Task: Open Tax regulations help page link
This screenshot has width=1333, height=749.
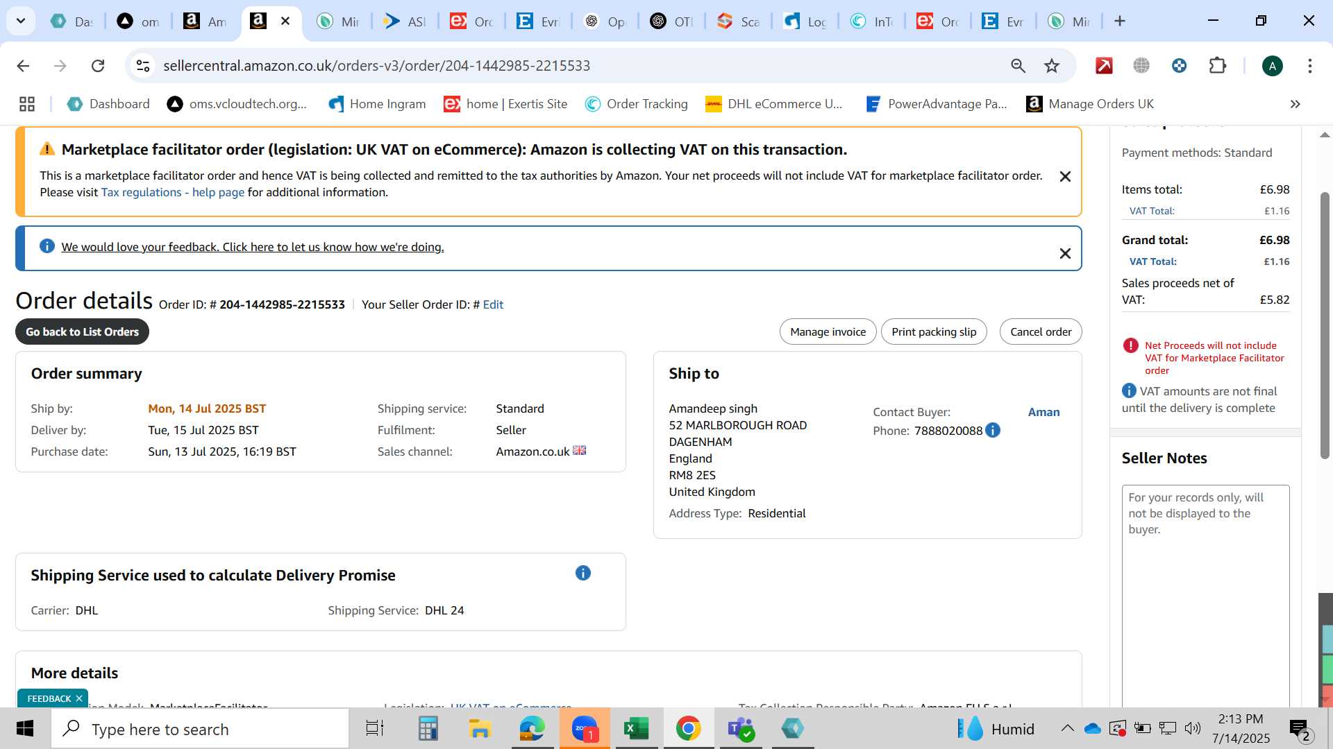Action: 173,192
